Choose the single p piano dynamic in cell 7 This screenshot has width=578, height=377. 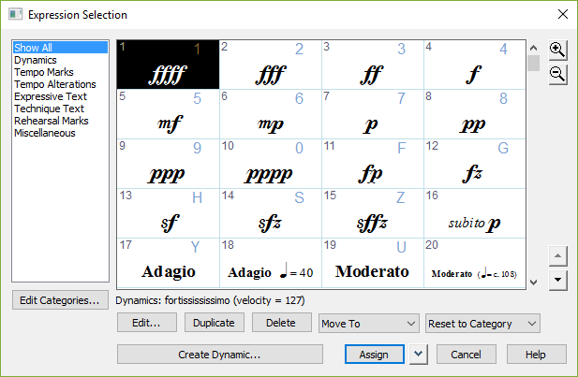pyautogui.click(x=372, y=114)
